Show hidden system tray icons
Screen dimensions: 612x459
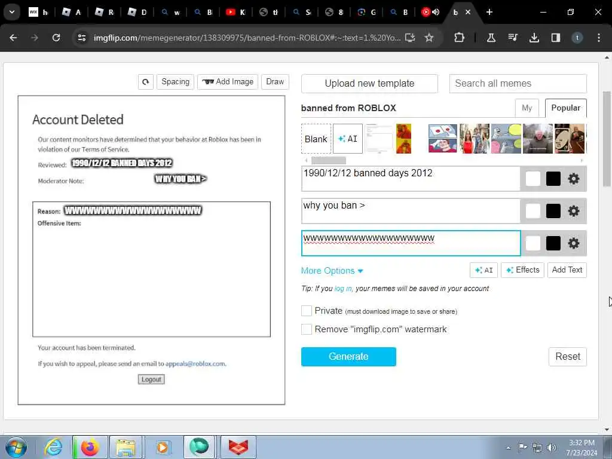pyautogui.click(x=508, y=448)
